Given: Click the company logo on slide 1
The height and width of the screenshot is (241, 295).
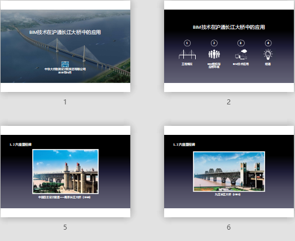Looking at the screenshot, I should [65, 64].
